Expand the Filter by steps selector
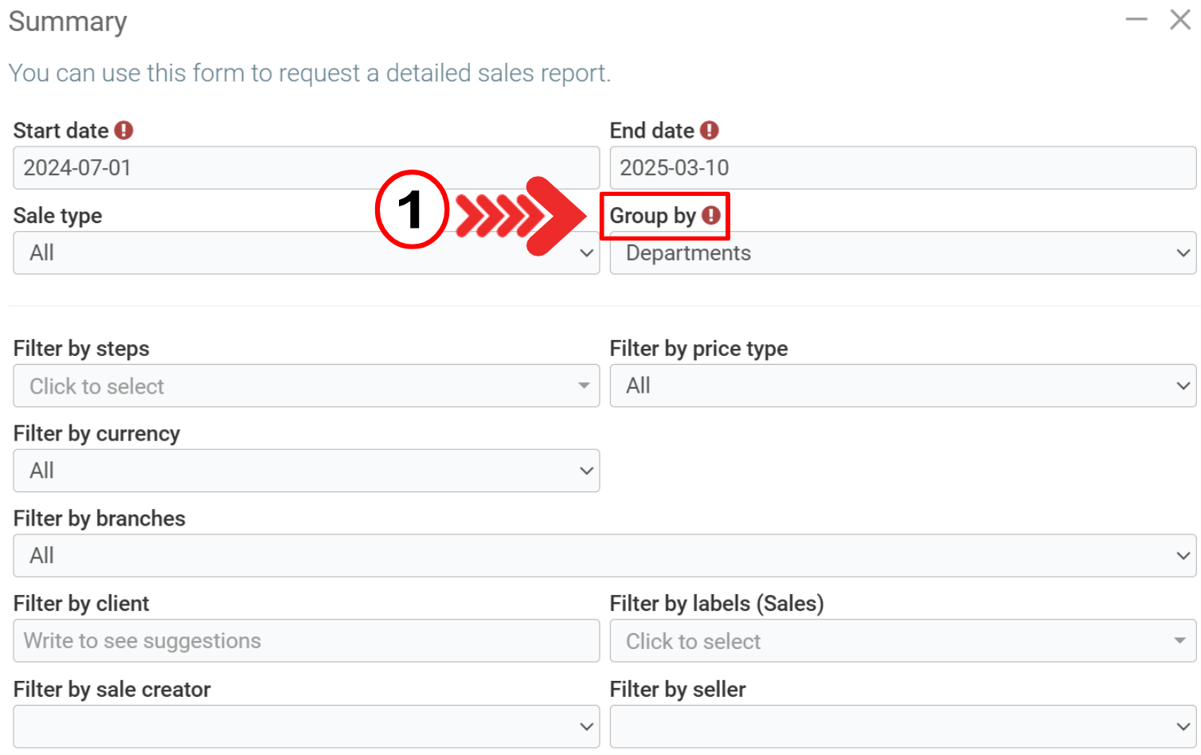Image resolution: width=1201 pixels, height=755 pixels. 306,386
